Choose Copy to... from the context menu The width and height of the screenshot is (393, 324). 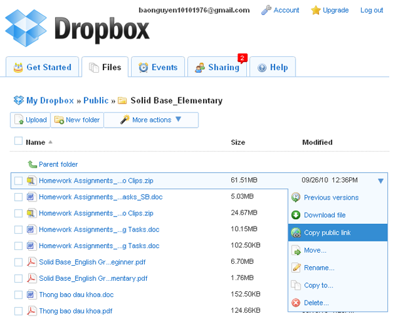pyautogui.click(x=337, y=285)
